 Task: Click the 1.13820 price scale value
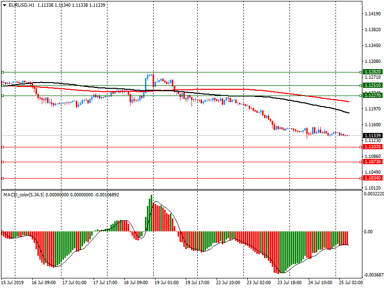coord(373,30)
